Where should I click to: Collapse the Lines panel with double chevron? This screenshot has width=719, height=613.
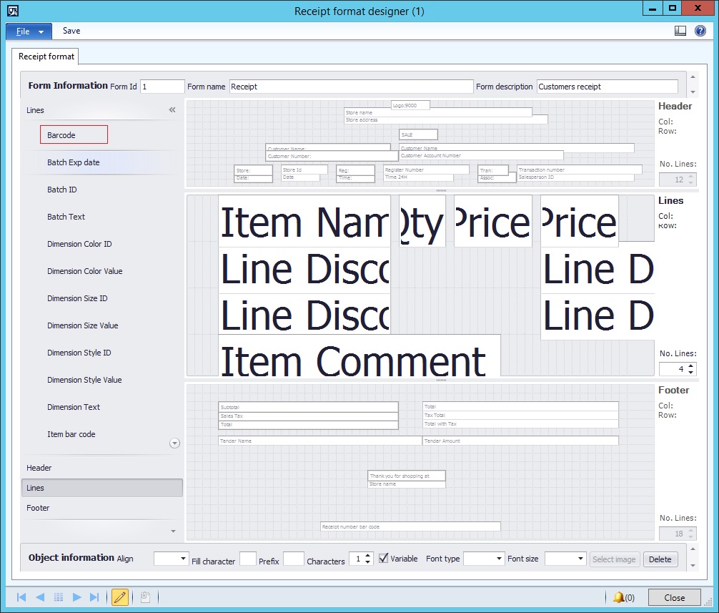[172, 109]
